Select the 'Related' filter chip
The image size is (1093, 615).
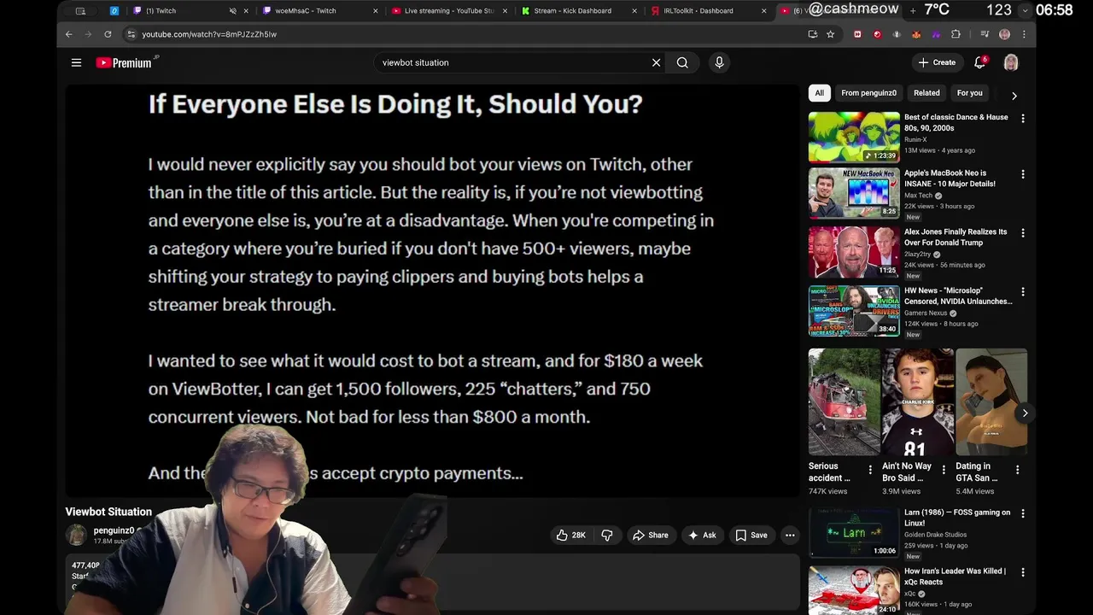926,93
